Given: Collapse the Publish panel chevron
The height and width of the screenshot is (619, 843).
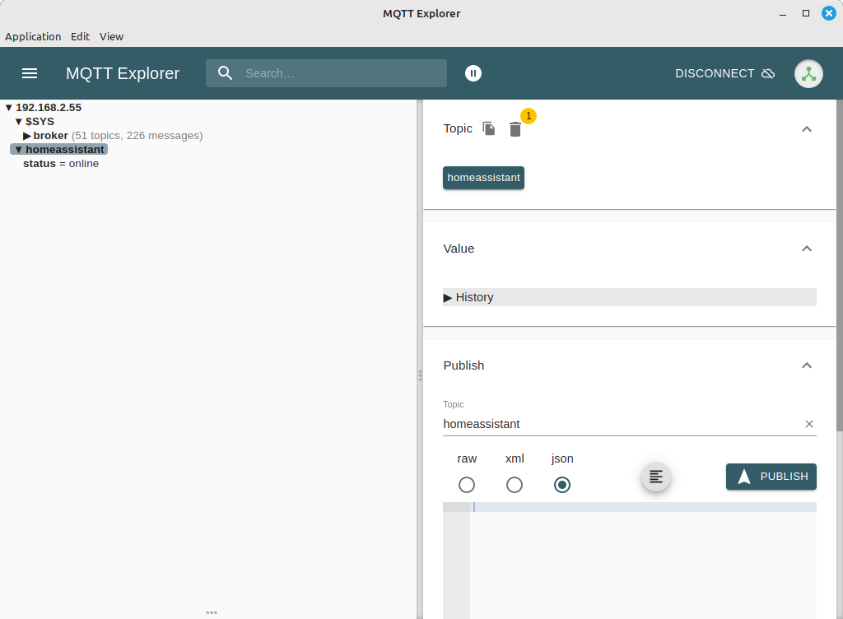Looking at the screenshot, I should coord(807,365).
